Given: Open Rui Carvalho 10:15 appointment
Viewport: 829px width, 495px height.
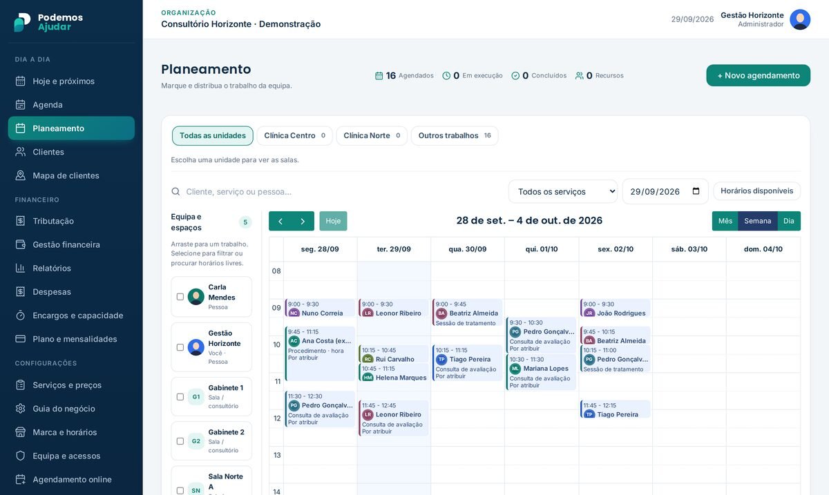Looking at the screenshot, I should click(394, 354).
